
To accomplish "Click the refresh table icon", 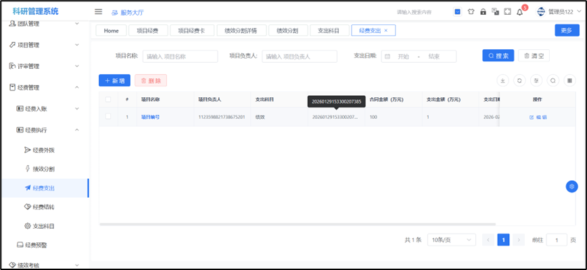I will point(519,80).
